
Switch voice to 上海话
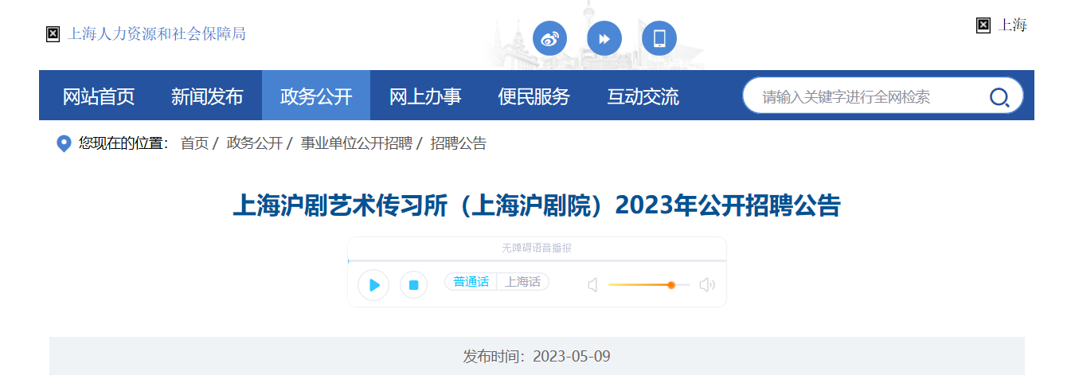click(x=522, y=282)
